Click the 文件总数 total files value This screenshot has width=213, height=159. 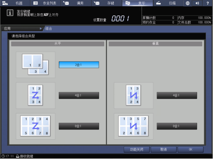204,22
